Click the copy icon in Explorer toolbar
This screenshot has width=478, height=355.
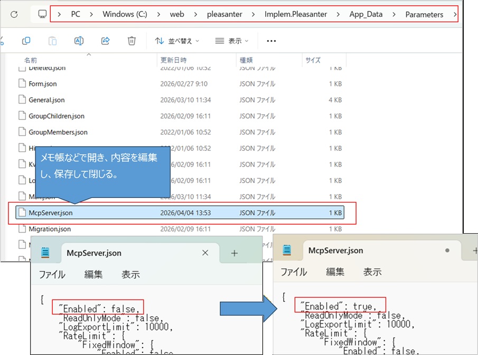pyautogui.click(x=26, y=41)
